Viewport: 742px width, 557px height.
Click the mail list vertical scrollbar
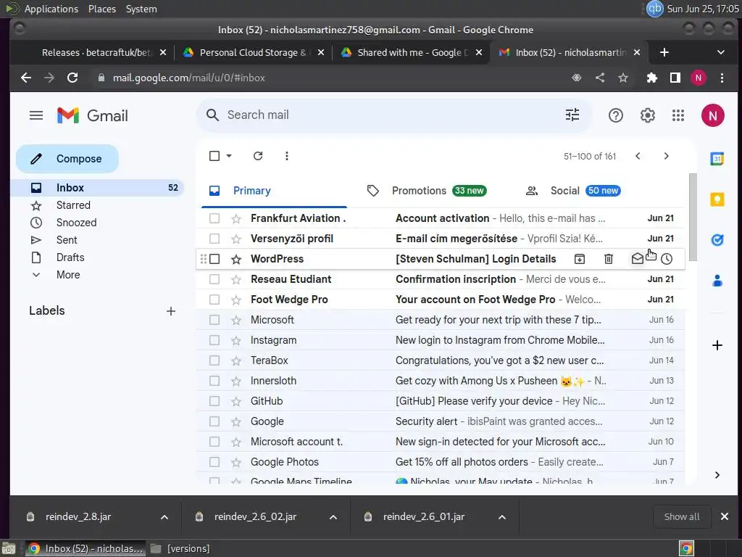tap(693, 217)
